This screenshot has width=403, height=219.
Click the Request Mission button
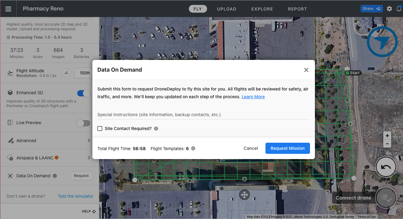287,148
